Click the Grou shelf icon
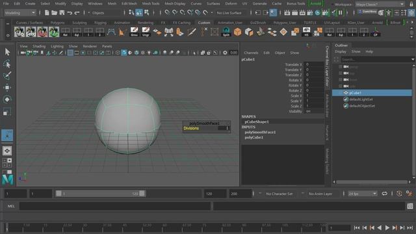Viewport: 416px width, 234px height. [x=135, y=32]
